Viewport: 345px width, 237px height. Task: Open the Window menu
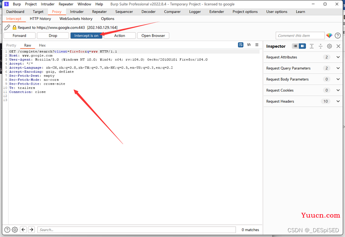coord(84,4)
